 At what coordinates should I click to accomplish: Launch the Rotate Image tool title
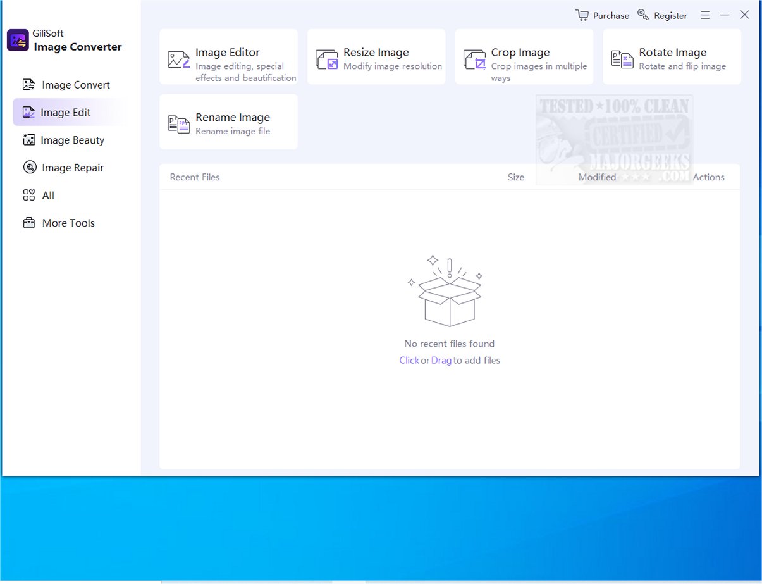673,53
